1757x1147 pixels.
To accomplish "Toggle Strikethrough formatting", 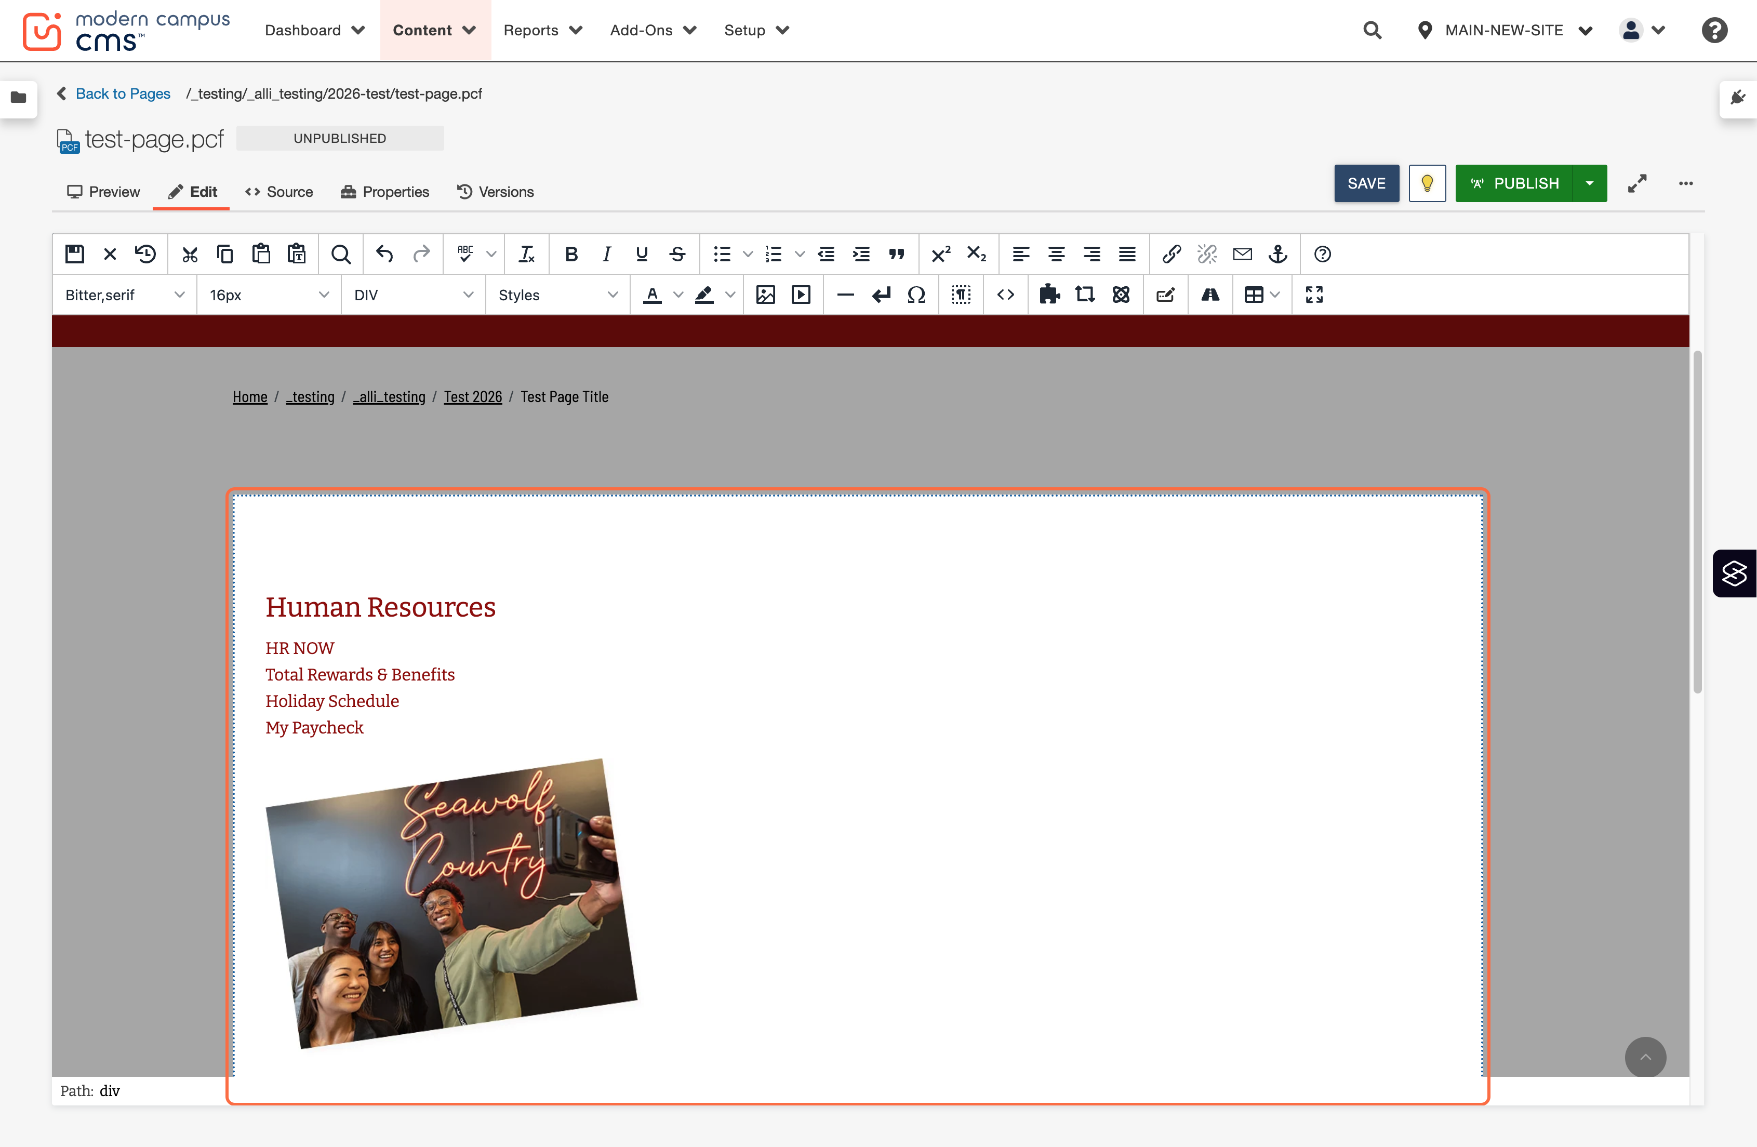I will click(x=677, y=254).
